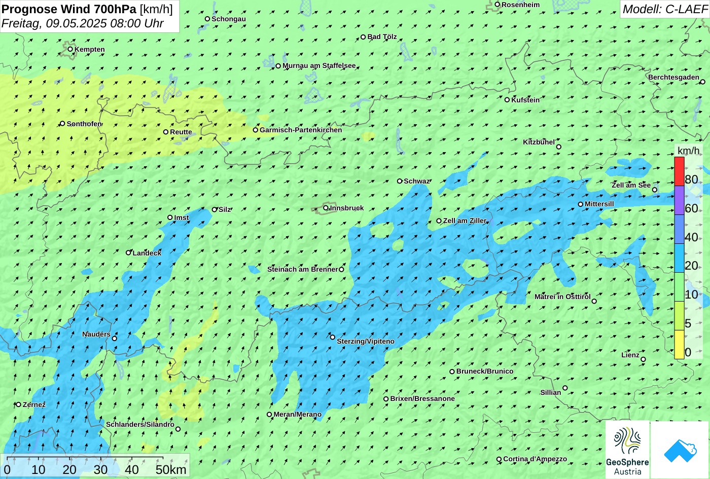
Task: Click the Imst city marker
Action: coord(170,217)
